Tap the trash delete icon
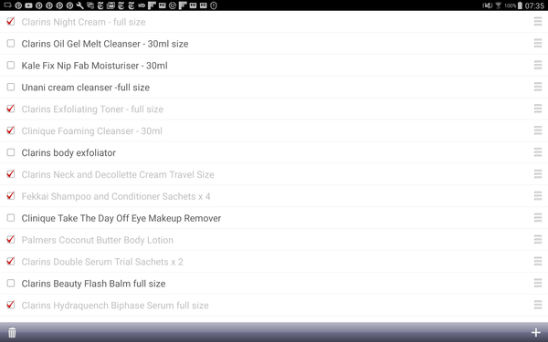 point(12,332)
